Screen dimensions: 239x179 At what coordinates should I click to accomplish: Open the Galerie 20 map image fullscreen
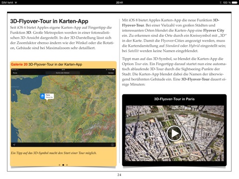point(63,108)
